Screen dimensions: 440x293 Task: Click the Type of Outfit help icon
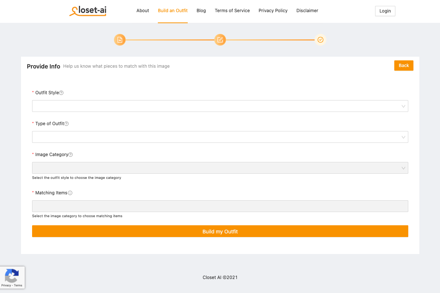67,124
